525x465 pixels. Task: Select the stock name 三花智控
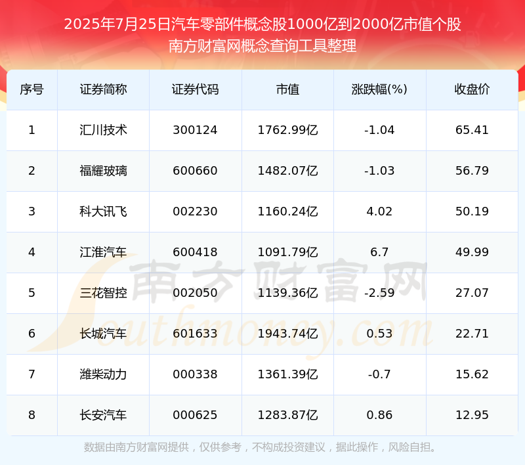pos(103,293)
